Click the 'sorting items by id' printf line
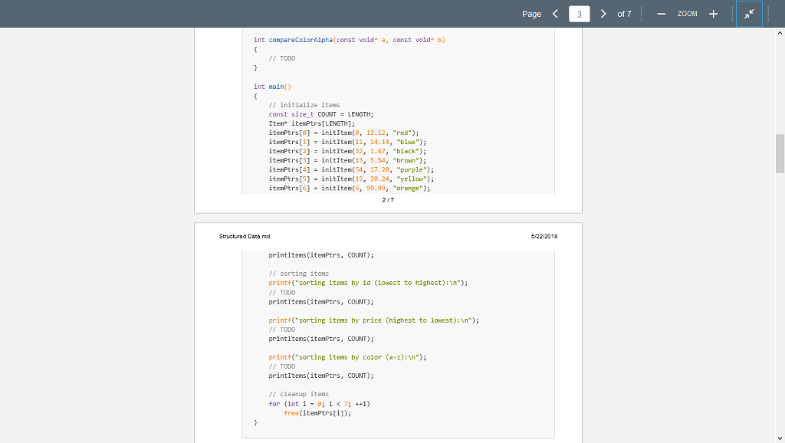This screenshot has width=785, height=443. pyautogui.click(x=368, y=283)
